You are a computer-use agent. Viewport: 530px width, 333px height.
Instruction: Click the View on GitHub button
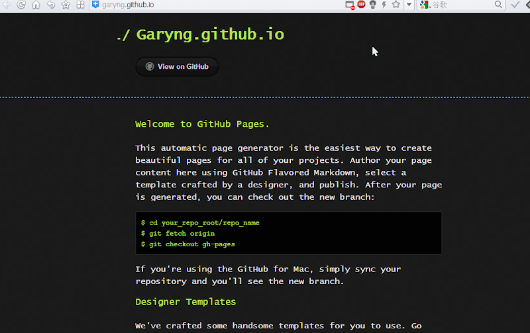[x=177, y=66]
